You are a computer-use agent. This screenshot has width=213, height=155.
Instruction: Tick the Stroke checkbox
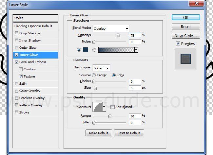click(x=16, y=112)
